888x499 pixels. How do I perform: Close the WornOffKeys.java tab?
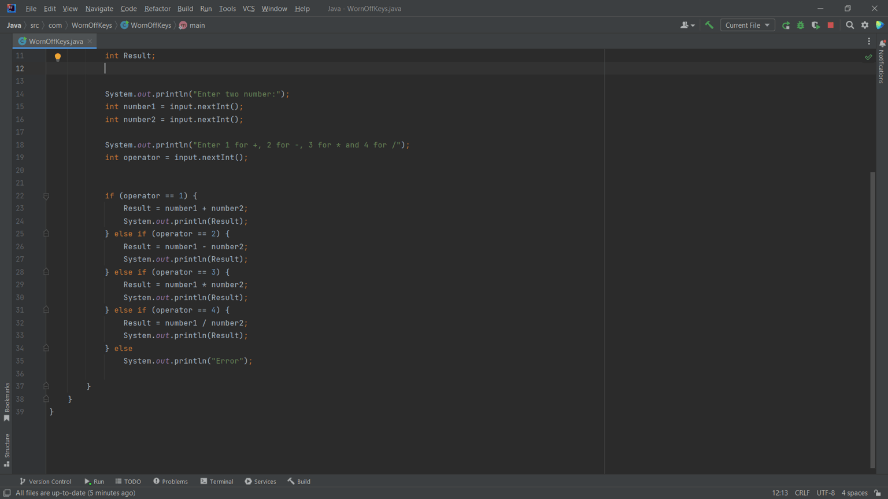[x=90, y=42]
